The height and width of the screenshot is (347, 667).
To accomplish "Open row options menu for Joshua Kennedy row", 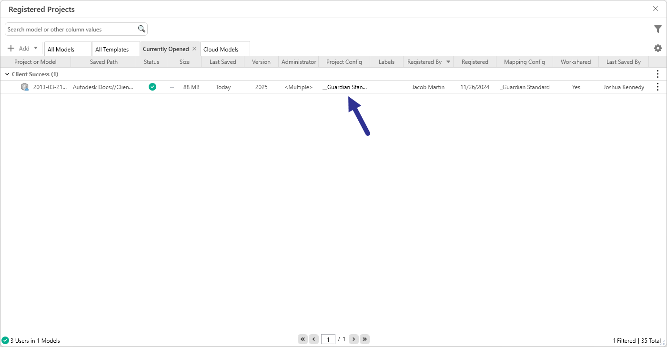I will click(658, 87).
